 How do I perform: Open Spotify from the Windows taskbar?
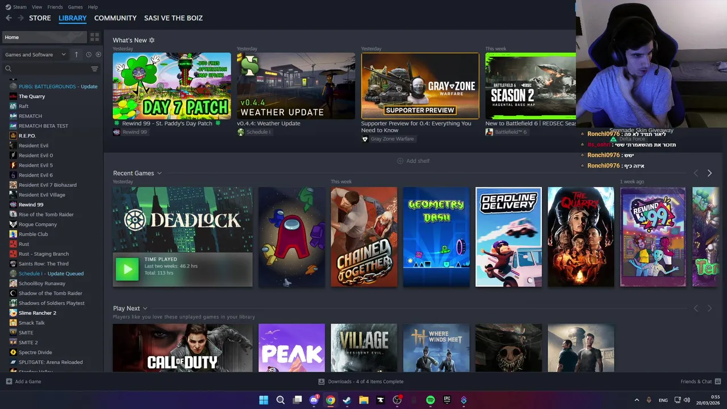click(431, 400)
